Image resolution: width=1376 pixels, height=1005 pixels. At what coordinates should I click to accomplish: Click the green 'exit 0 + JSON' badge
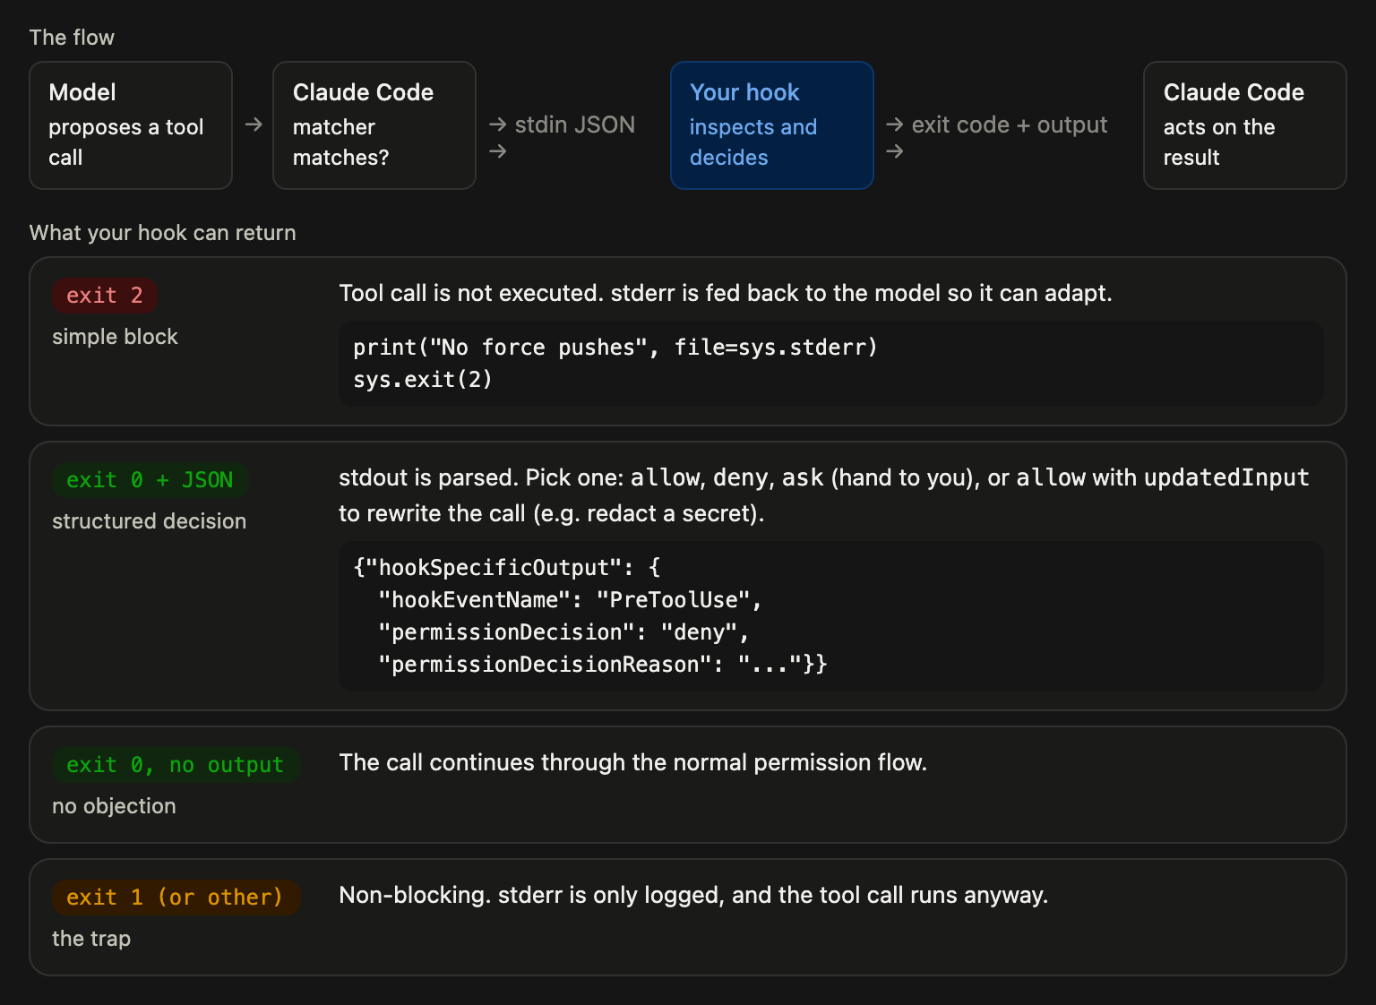pyautogui.click(x=150, y=480)
